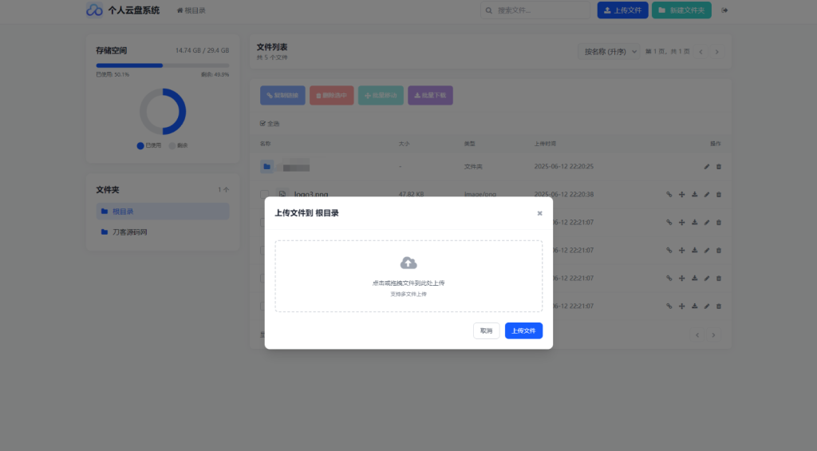Click the next page arrow below the list
The height and width of the screenshot is (451, 817).
pos(713,335)
